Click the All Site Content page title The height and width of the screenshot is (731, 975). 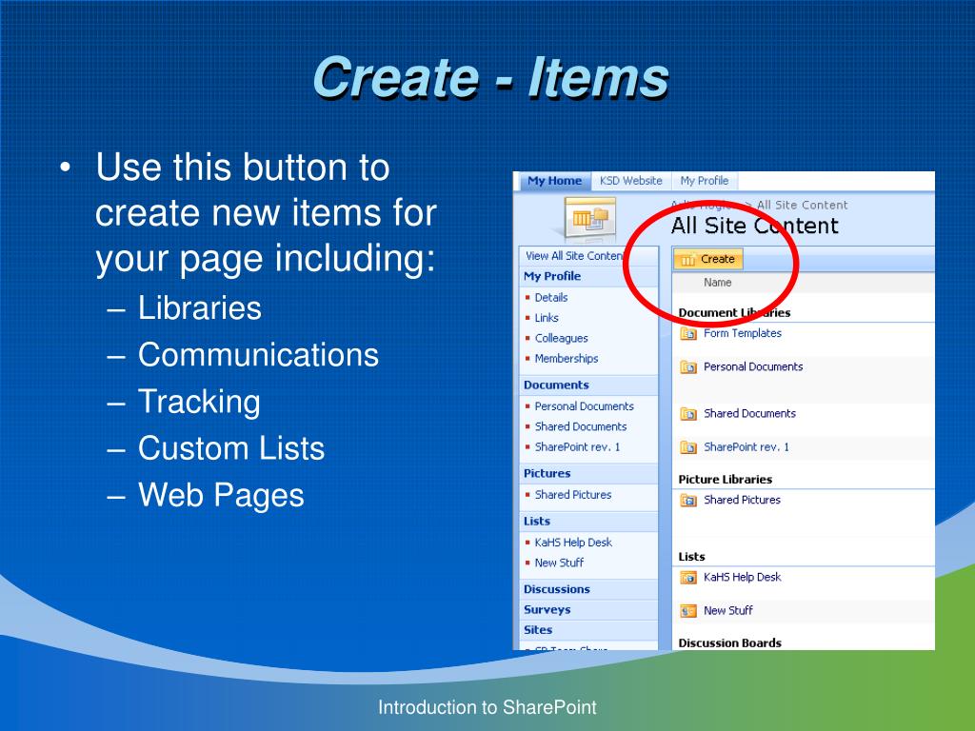click(754, 226)
